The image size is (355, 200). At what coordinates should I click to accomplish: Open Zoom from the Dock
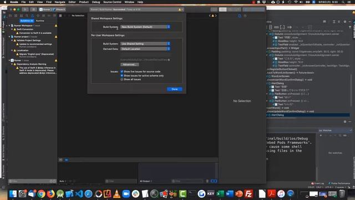coord(126,194)
